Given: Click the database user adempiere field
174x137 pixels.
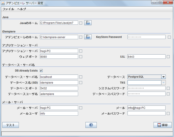Looking at the screenshot, I should click(59, 94).
